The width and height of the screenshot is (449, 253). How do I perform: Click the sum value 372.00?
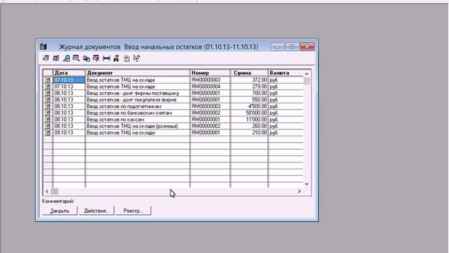pyautogui.click(x=260, y=80)
